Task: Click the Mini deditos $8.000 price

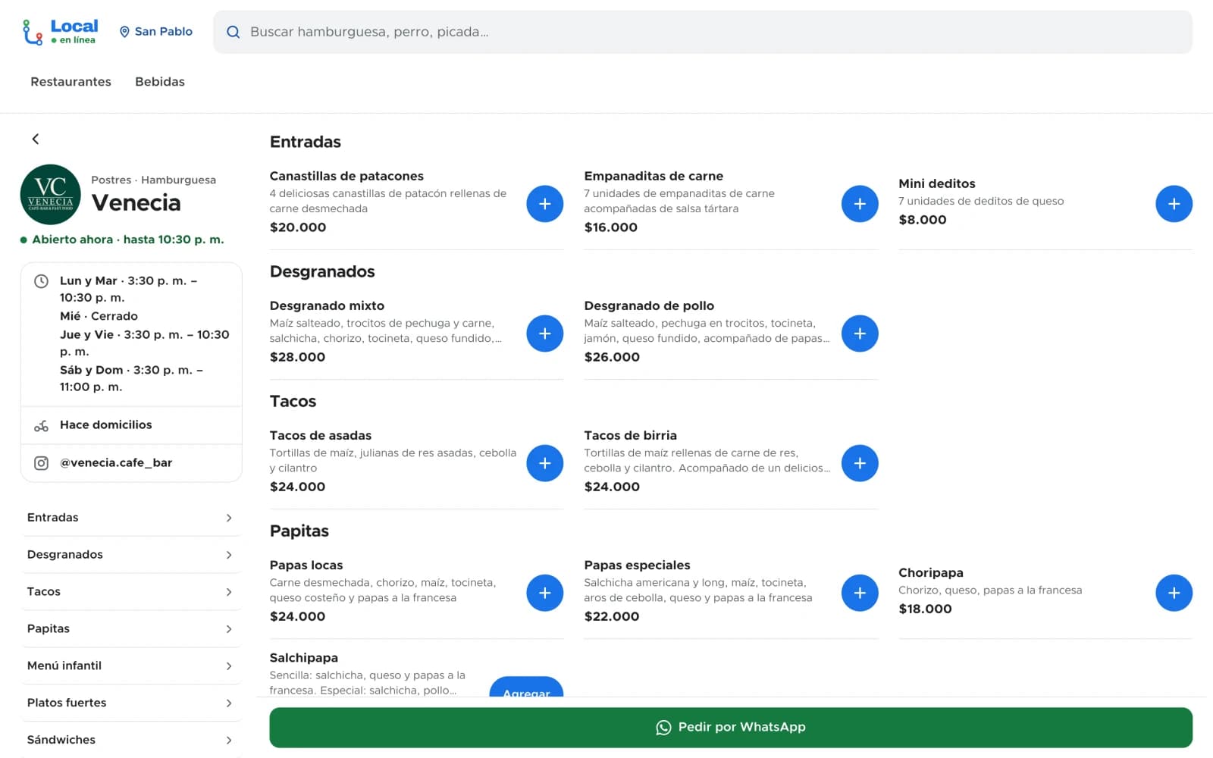Action: [923, 220]
